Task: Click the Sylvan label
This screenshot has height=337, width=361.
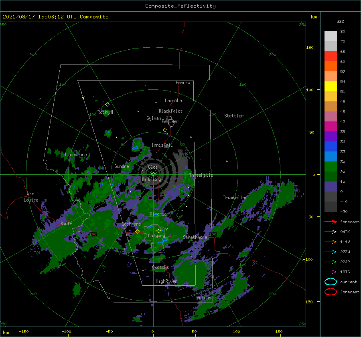Action: pyautogui.click(x=154, y=118)
